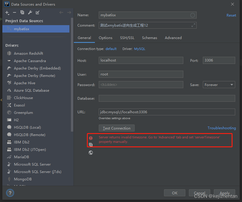Click the User field containing root

click(x=141, y=74)
